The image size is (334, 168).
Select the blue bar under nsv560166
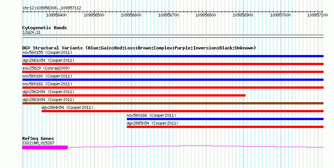tap(225, 119)
